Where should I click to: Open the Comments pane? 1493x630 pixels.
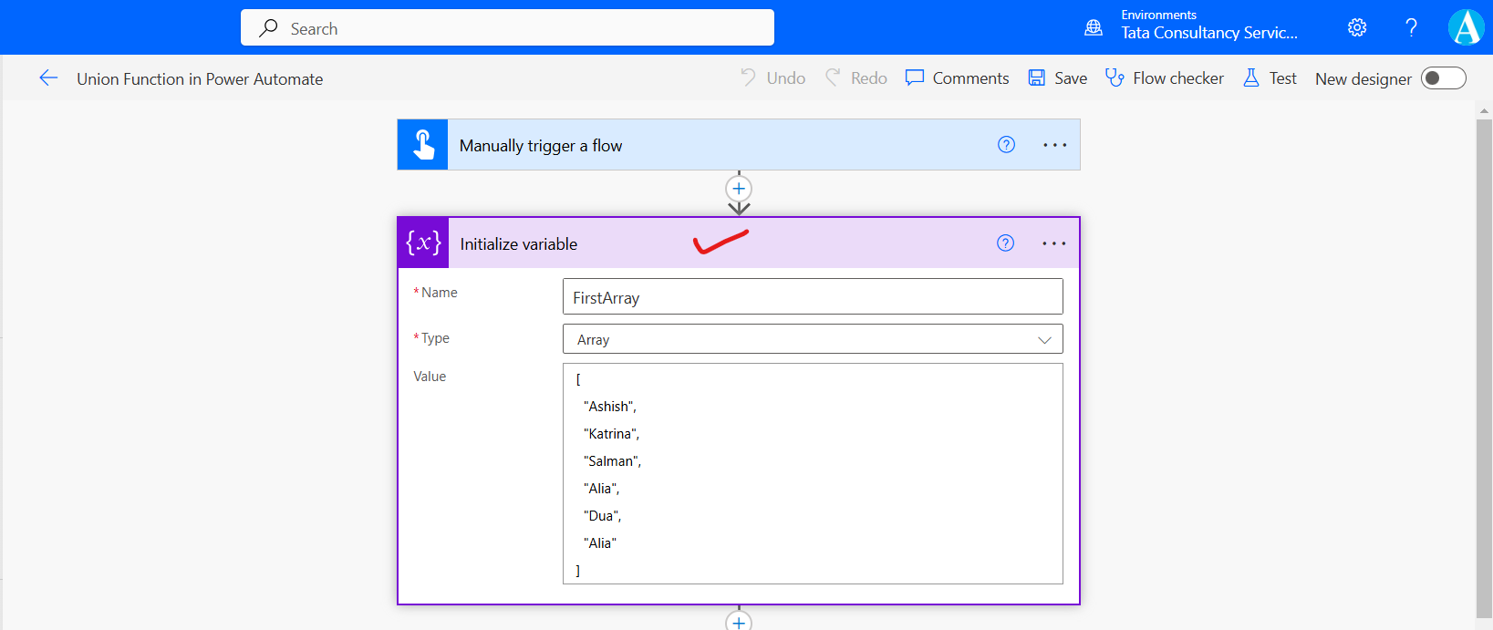(x=957, y=78)
